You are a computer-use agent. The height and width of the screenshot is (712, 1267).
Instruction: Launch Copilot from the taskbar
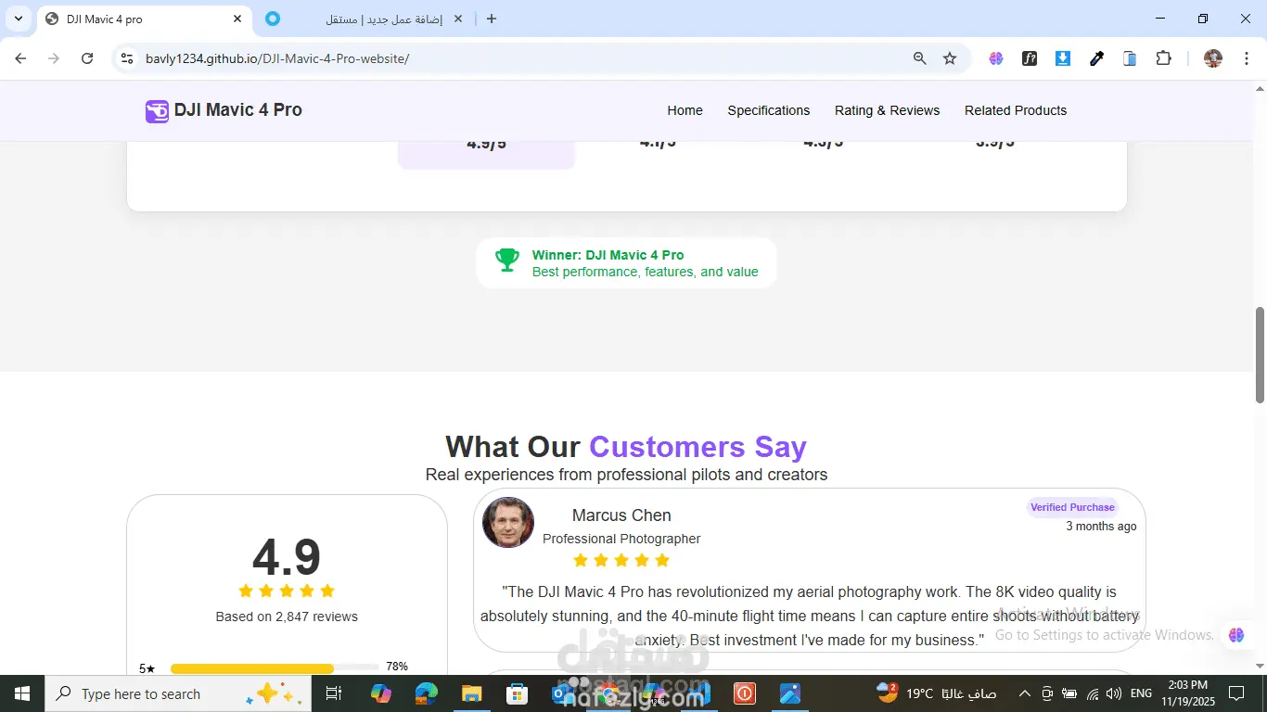click(381, 693)
